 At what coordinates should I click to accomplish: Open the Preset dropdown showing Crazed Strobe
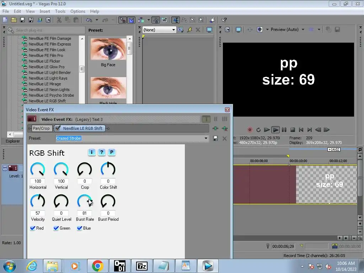206,138
